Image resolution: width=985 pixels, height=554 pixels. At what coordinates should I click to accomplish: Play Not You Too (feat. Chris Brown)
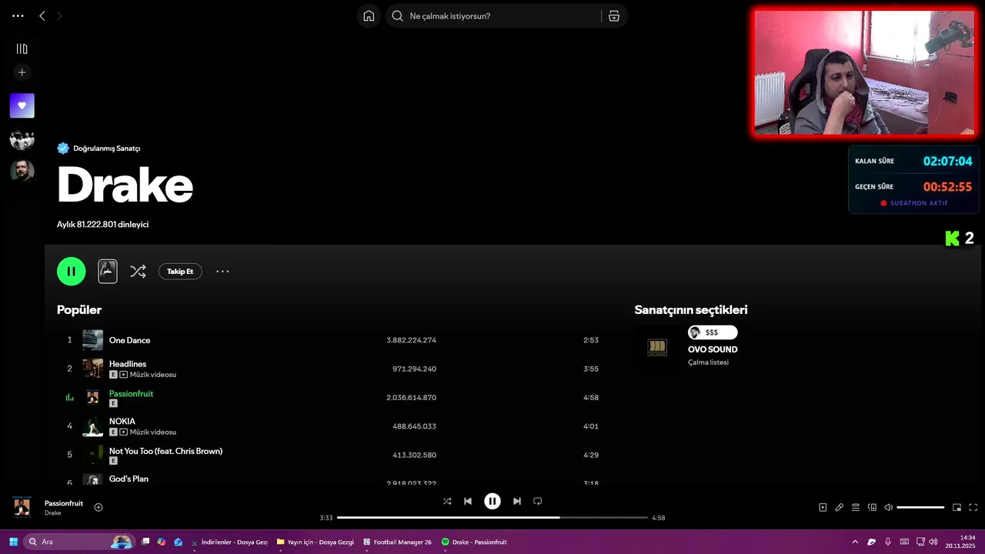(165, 451)
